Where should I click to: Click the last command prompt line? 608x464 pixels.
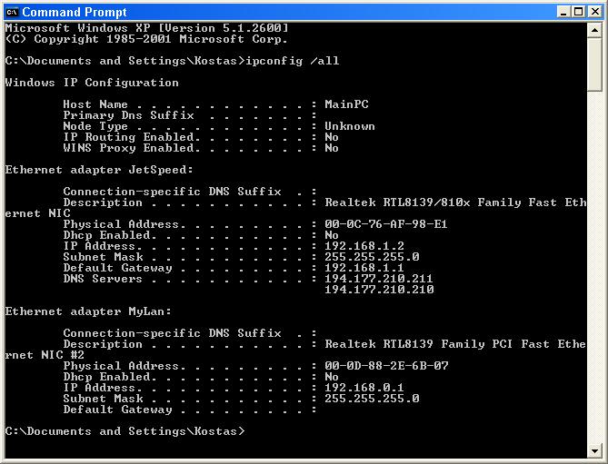pos(125,431)
